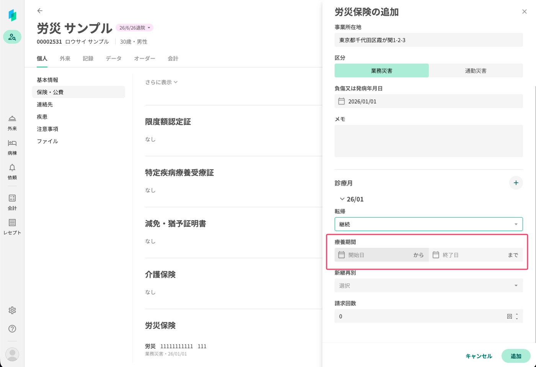Click the 請求回数 number field
536x367 pixels.
(x=429, y=316)
